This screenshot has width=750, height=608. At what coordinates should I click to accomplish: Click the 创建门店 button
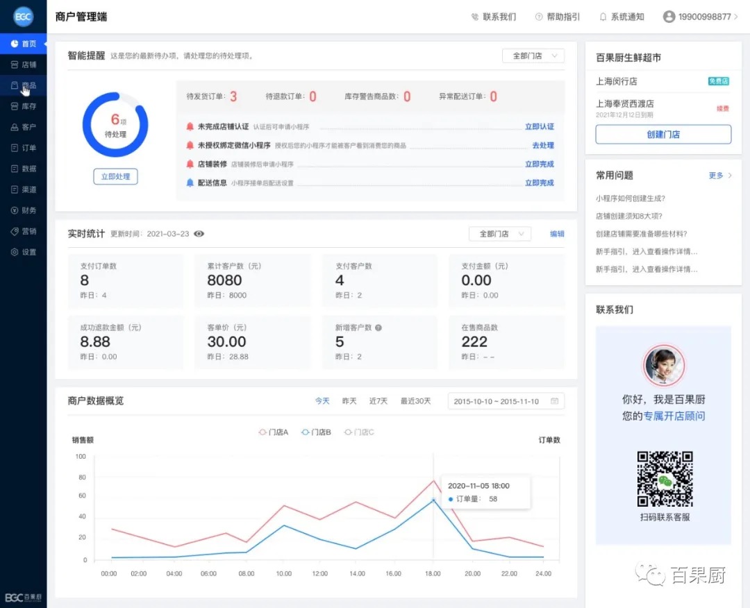pyautogui.click(x=663, y=135)
